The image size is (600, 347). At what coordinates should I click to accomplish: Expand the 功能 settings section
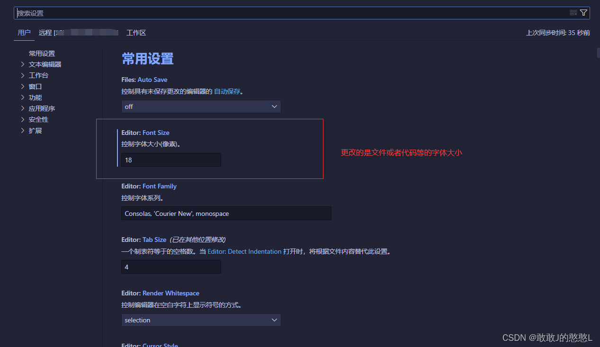35,97
